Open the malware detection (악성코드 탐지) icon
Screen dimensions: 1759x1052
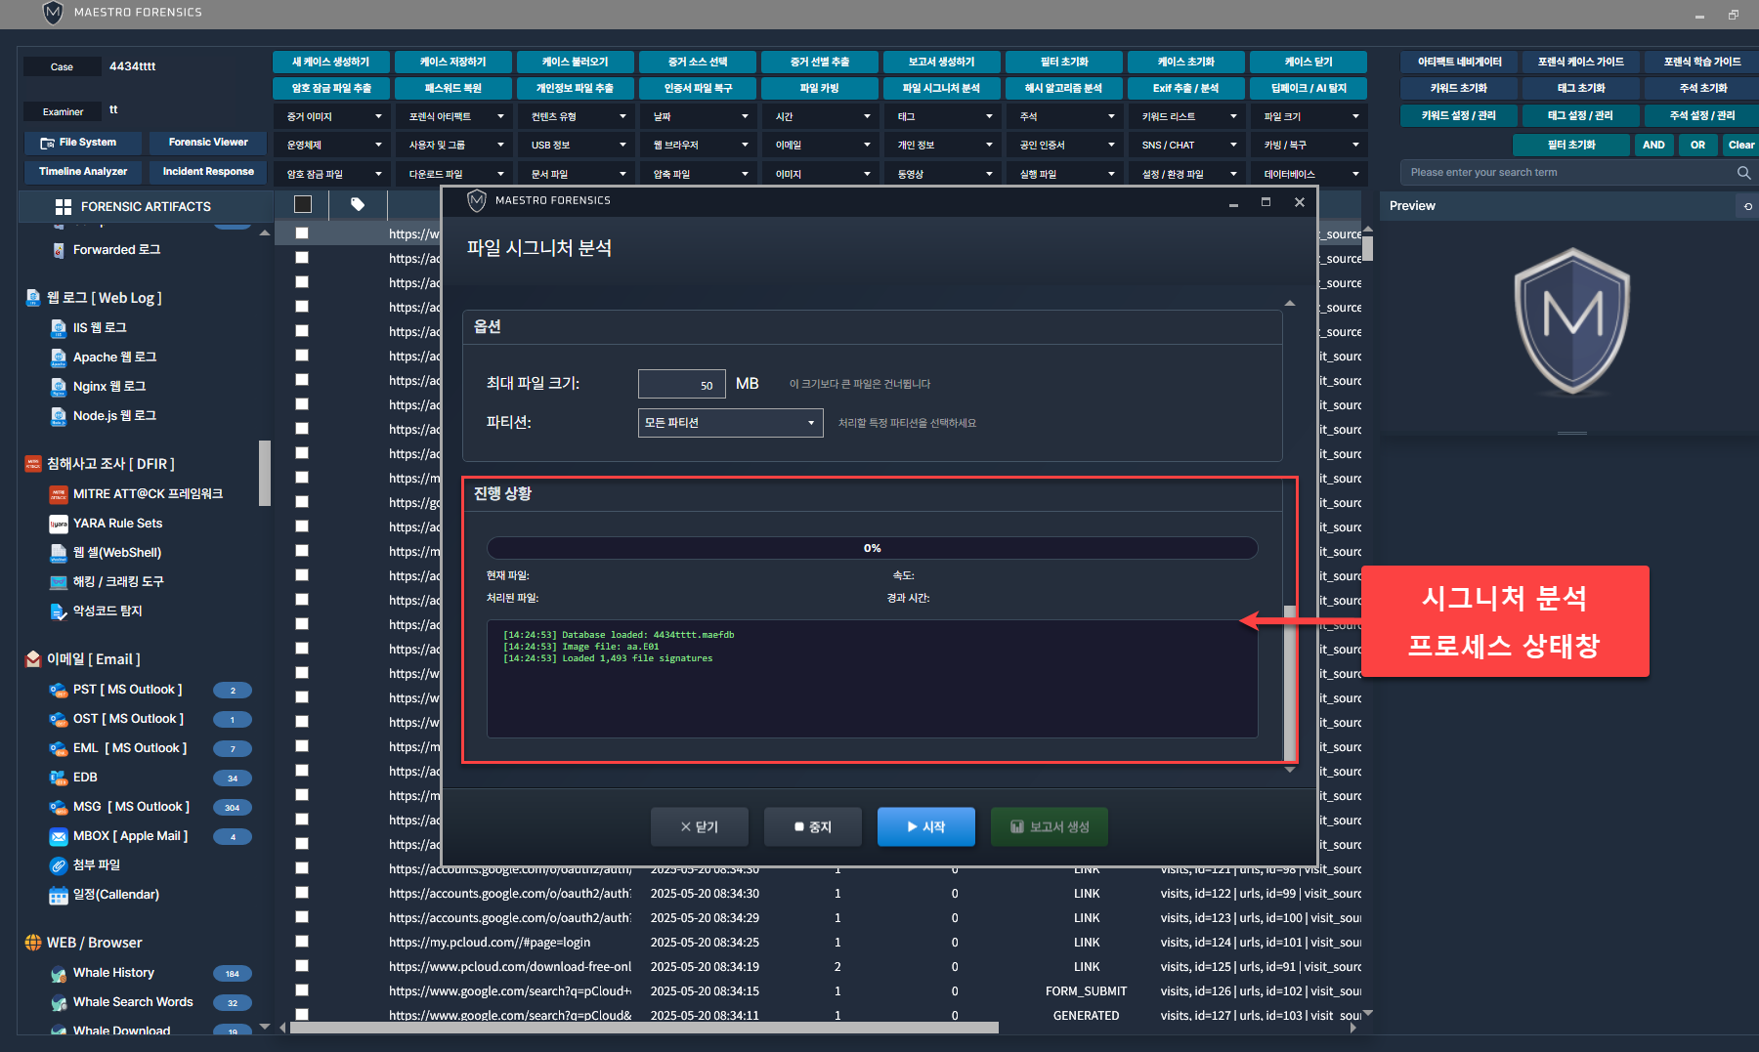click(x=59, y=611)
